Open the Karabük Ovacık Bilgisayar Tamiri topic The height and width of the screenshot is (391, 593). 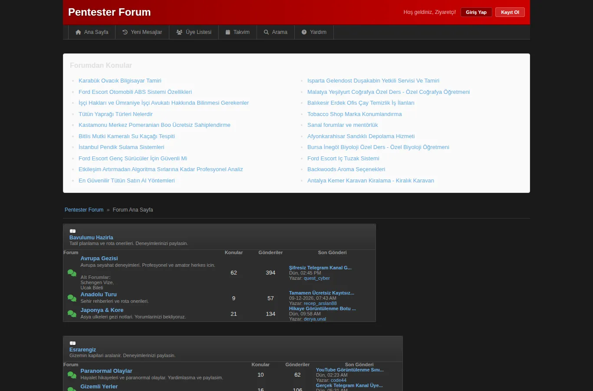pyautogui.click(x=120, y=81)
